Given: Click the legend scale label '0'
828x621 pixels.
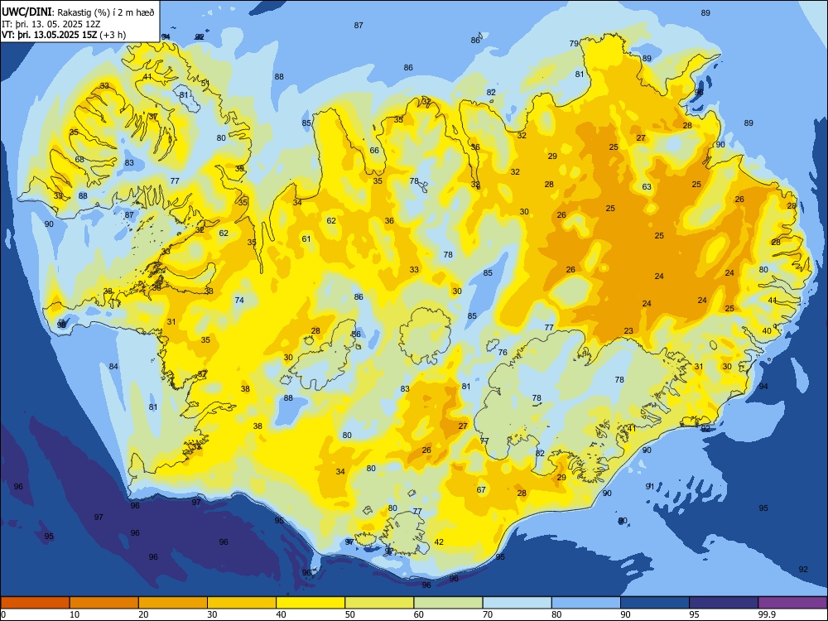Looking at the screenshot, I should 3,614.
